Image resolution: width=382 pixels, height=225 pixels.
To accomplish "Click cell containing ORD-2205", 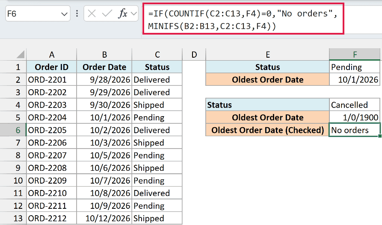I will [51, 130].
